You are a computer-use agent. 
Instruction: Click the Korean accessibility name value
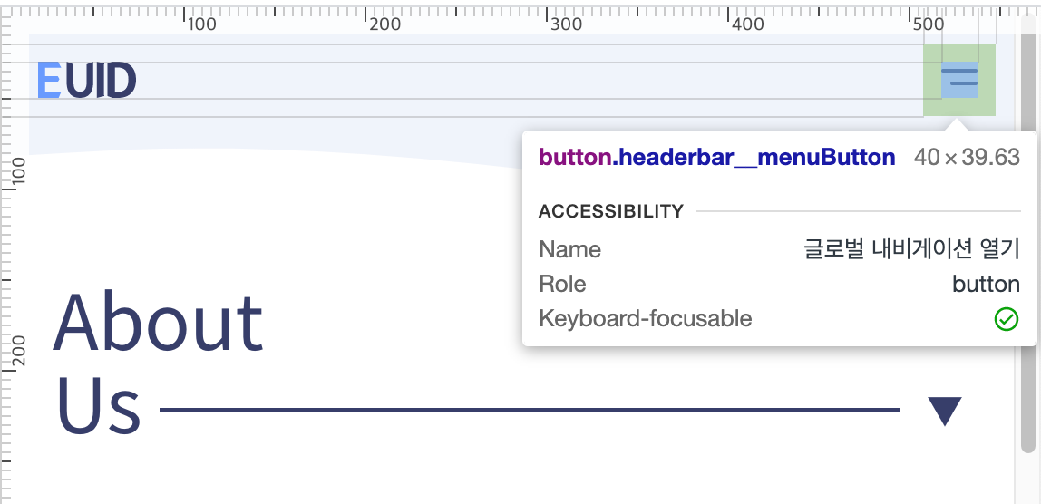(911, 249)
